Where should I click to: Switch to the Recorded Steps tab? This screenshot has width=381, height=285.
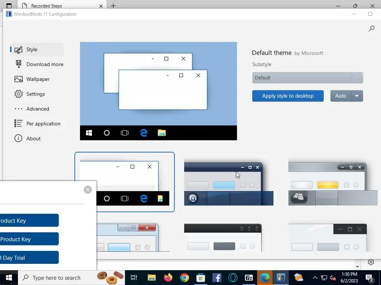[x=62, y=6]
